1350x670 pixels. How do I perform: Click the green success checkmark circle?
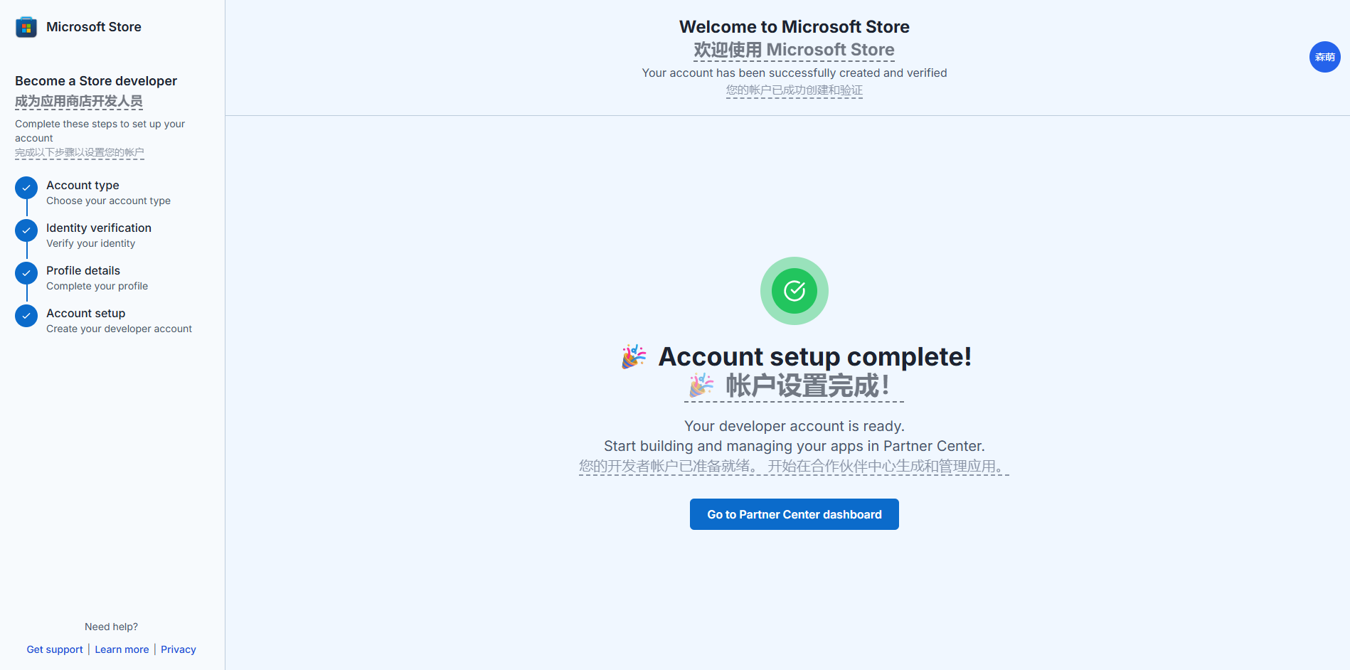(794, 291)
